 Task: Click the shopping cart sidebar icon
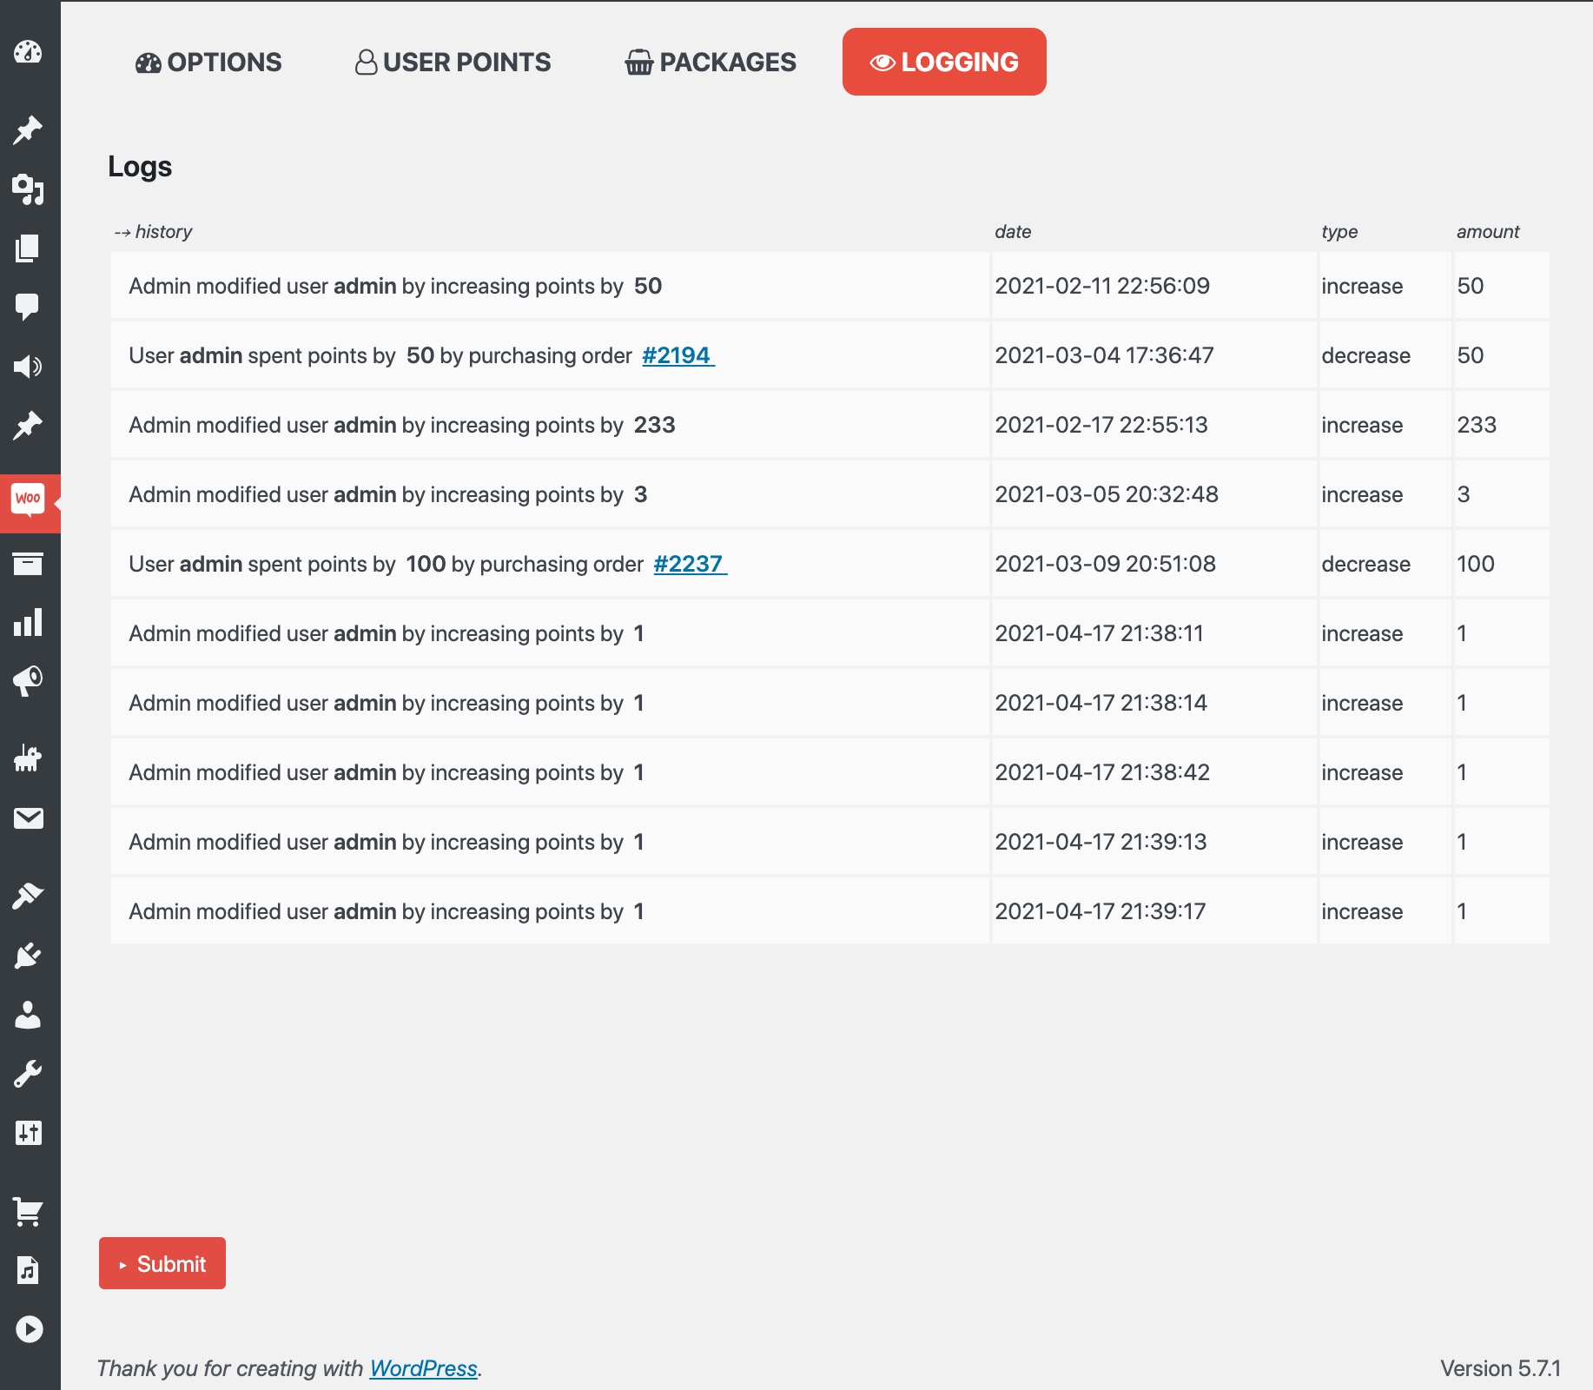click(x=28, y=1211)
